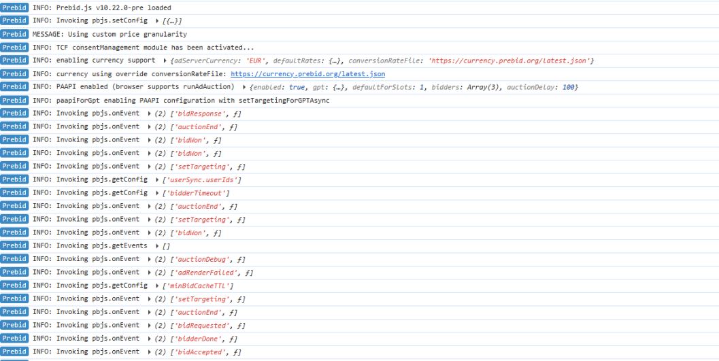Expand the 'bidderTimeout' getConfig array
719x361 pixels.
click(157, 193)
